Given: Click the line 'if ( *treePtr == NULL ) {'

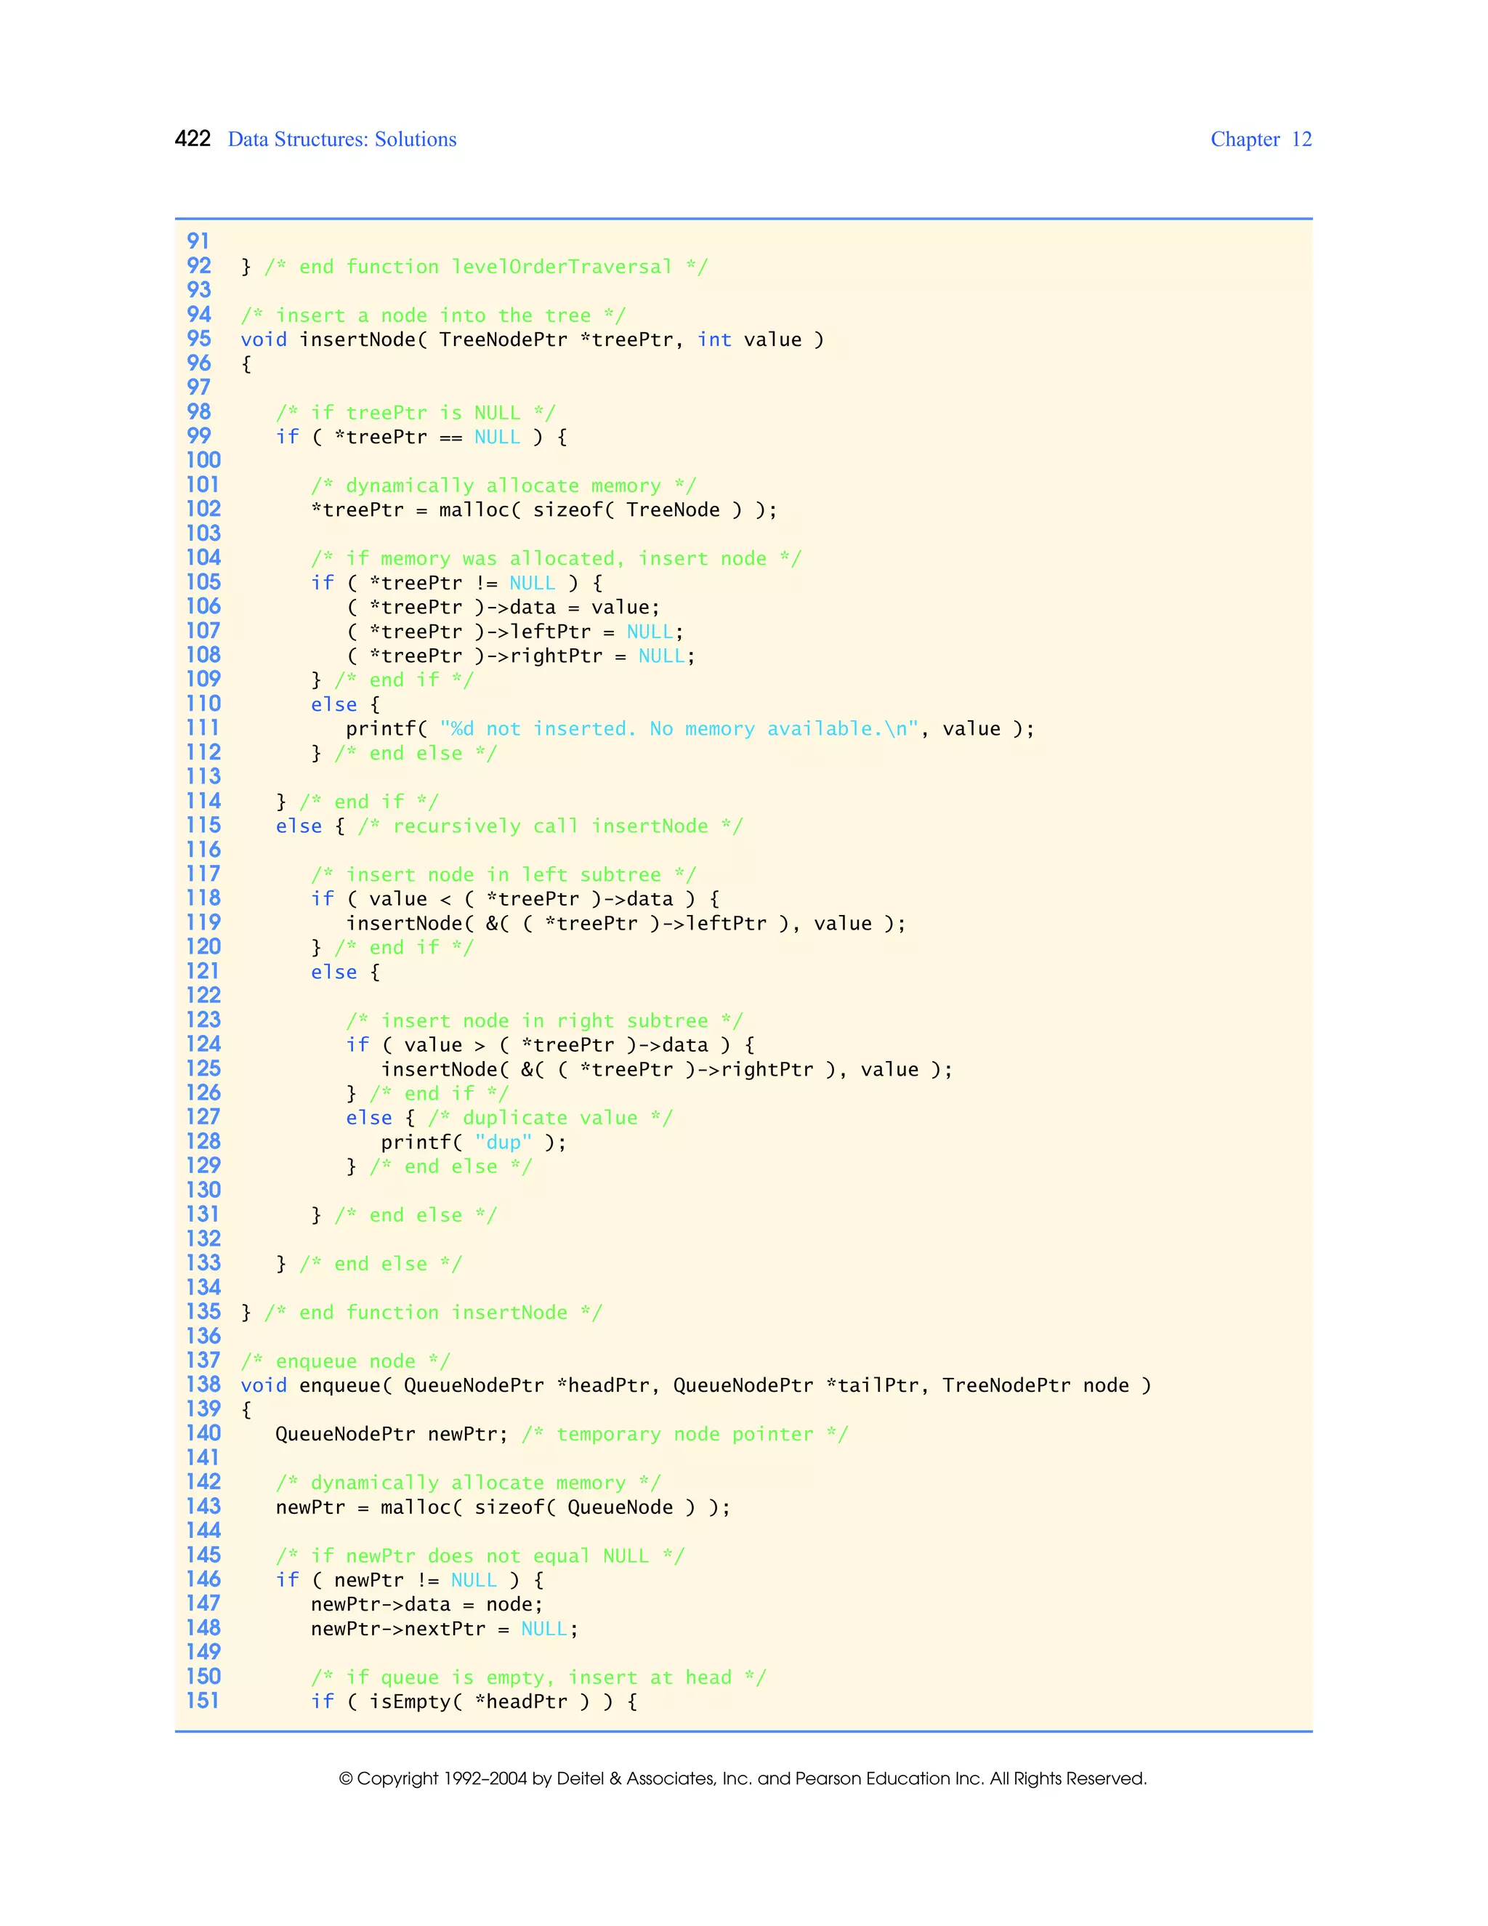Looking at the screenshot, I should (421, 437).
